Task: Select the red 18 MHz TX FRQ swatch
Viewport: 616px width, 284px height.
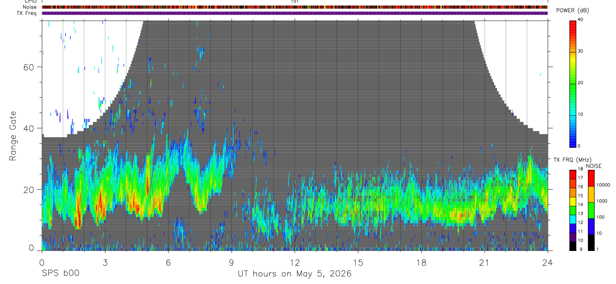Action: [573, 174]
